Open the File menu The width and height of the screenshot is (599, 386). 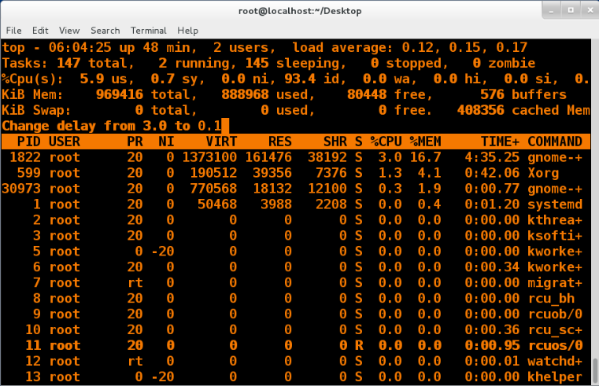click(x=13, y=31)
